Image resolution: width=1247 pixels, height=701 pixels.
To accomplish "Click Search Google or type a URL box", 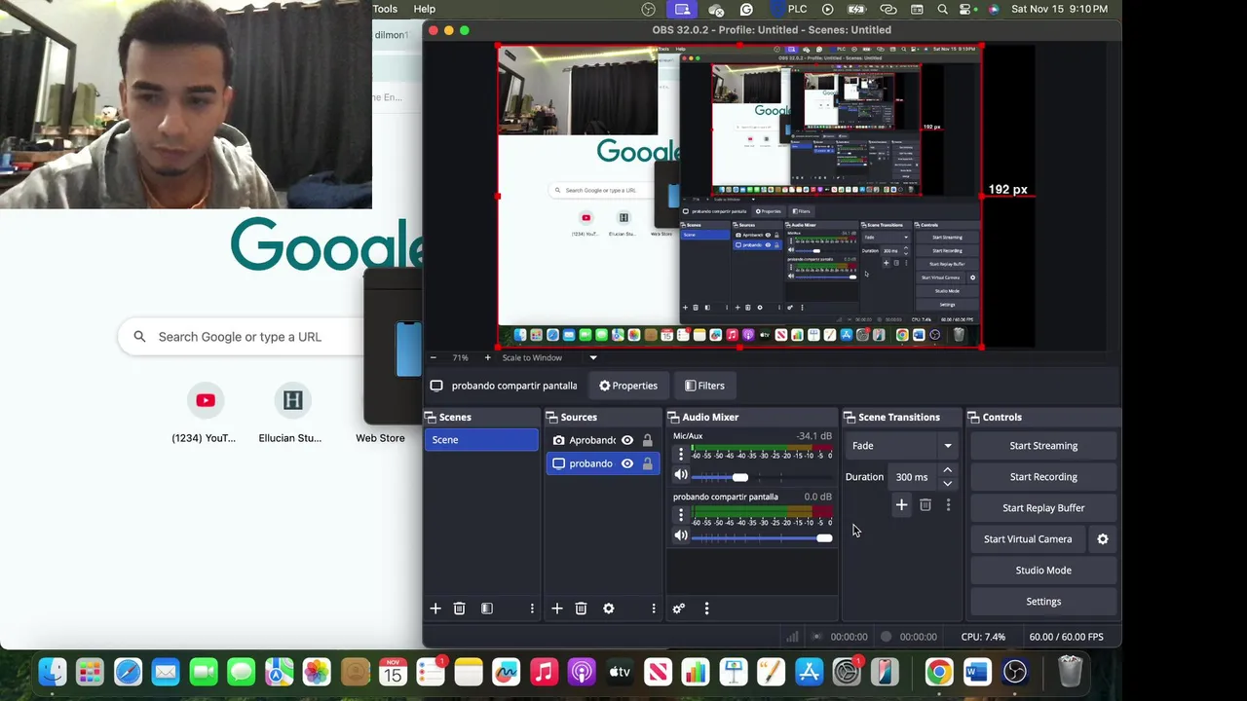I will pos(240,337).
